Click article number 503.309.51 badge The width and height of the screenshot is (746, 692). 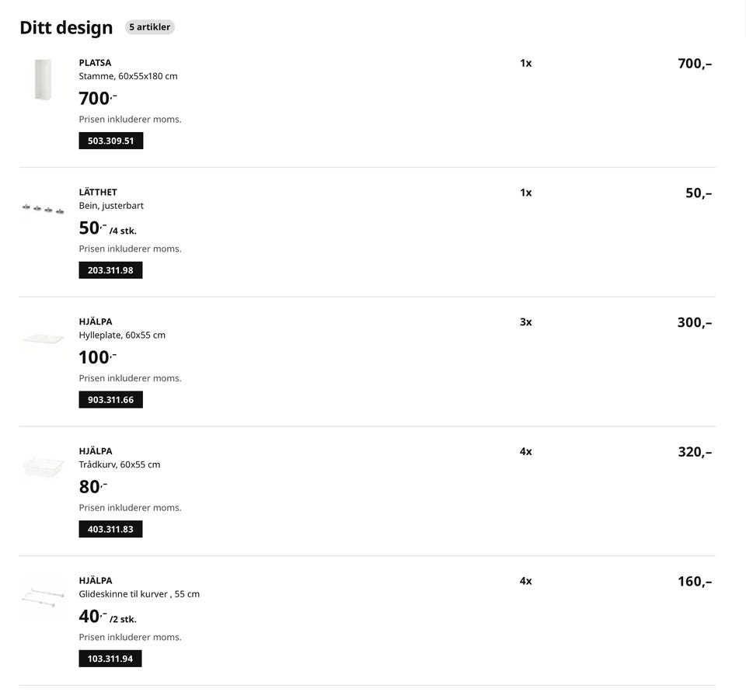pyautogui.click(x=110, y=141)
